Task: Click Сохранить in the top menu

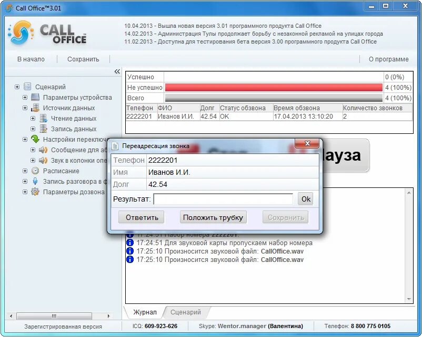Action: coord(83,59)
